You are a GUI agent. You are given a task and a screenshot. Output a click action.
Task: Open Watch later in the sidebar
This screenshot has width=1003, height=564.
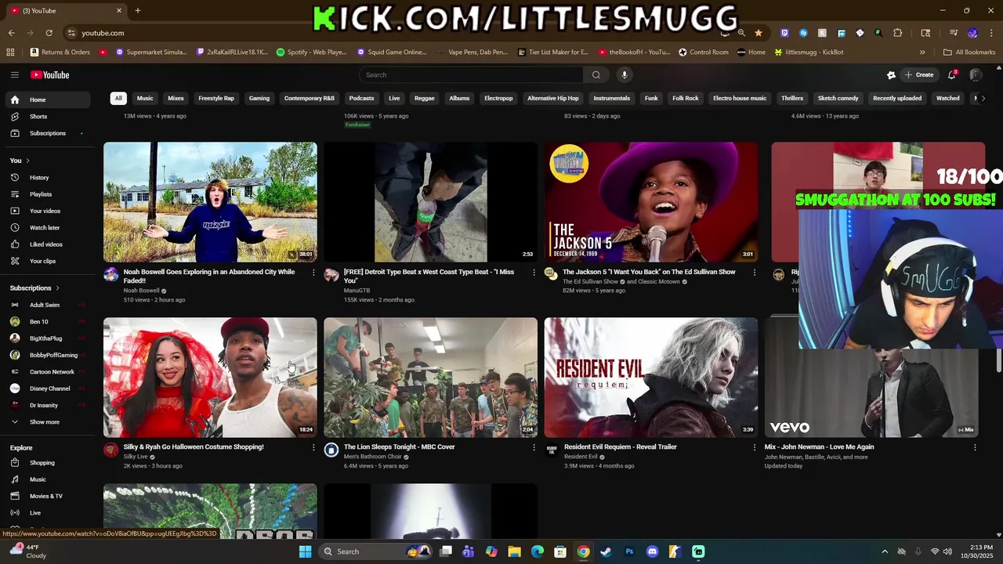[x=45, y=228]
